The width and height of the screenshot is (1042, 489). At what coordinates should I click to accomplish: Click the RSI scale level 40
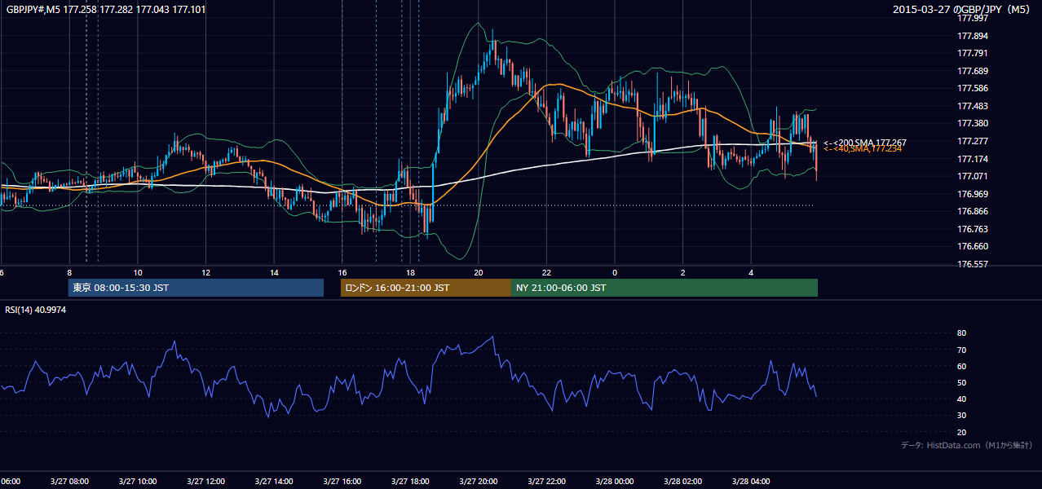point(961,399)
